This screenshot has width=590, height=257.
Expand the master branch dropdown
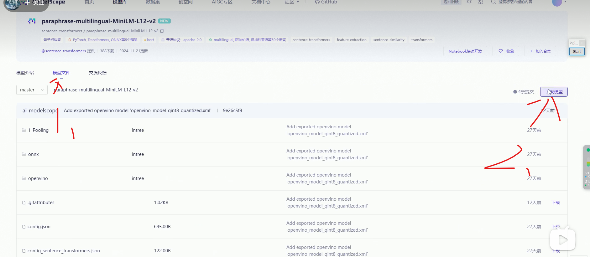[32, 90]
